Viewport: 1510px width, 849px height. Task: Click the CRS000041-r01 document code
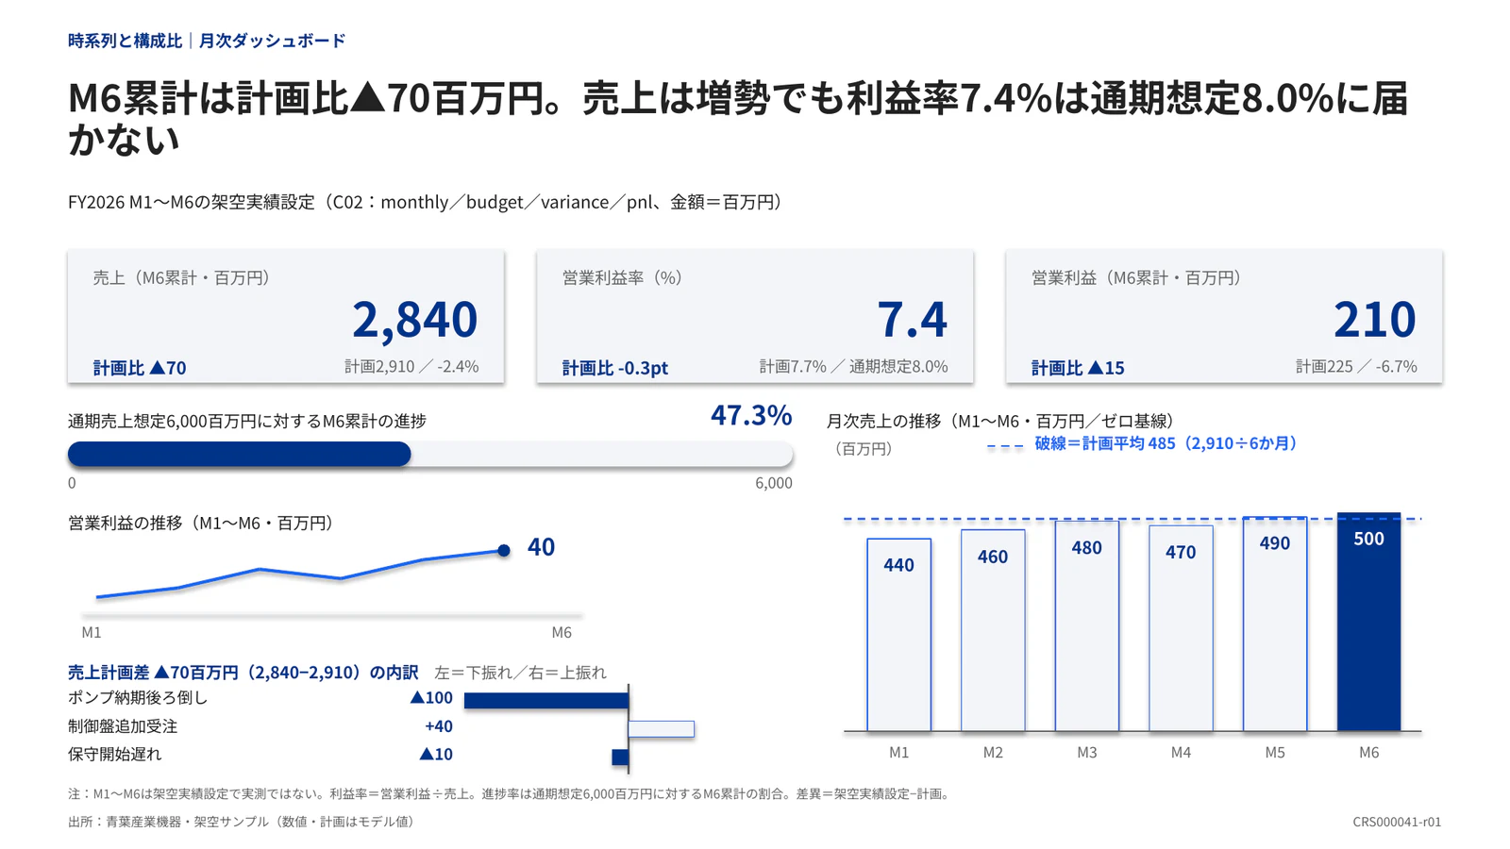(x=1397, y=822)
